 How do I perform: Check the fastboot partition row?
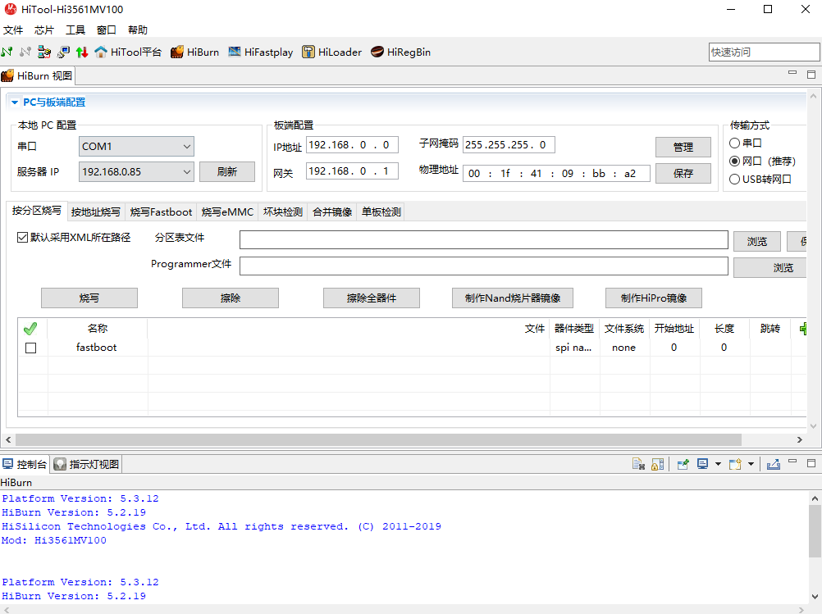31,348
